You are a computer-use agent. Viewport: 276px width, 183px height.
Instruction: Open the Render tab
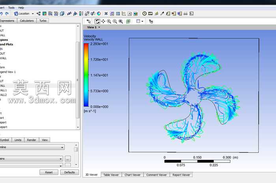point(32,140)
